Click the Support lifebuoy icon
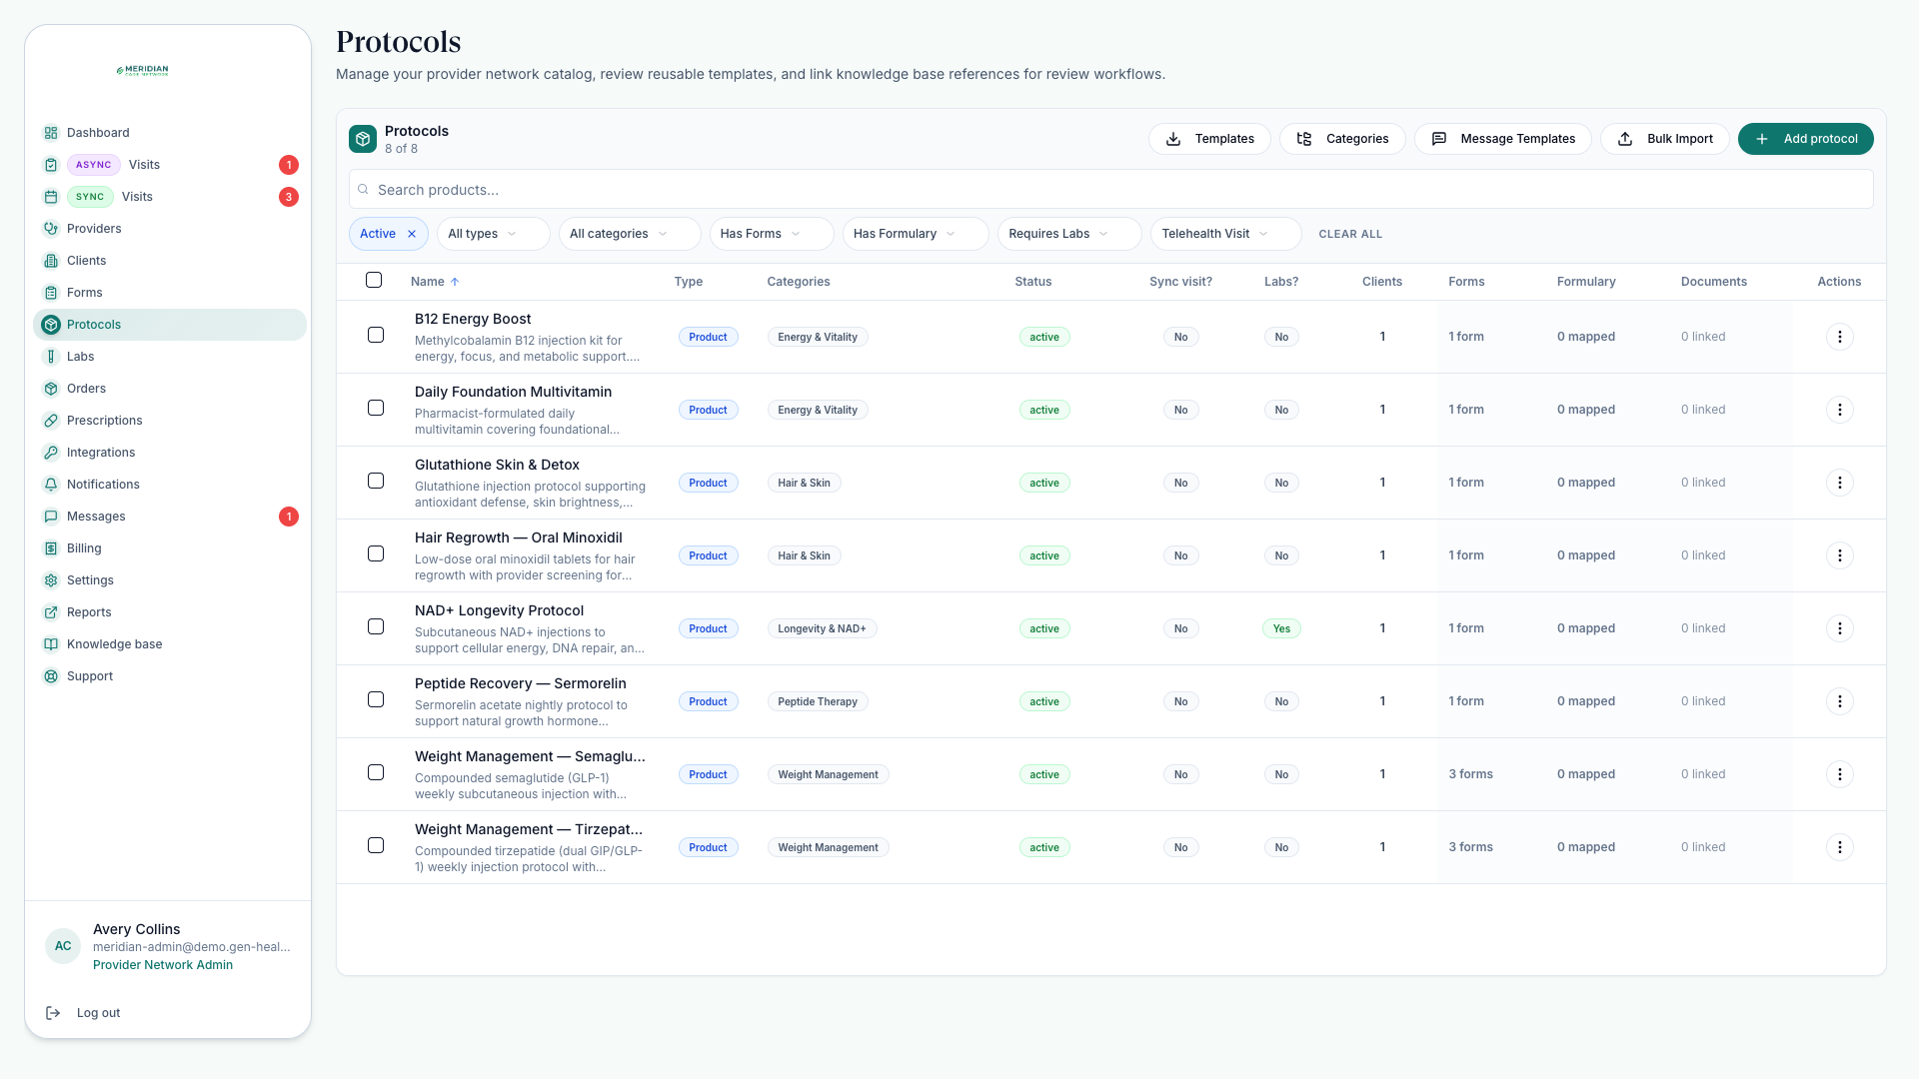The height and width of the screenshot is (1079, 1919). [x=51, y=676]
